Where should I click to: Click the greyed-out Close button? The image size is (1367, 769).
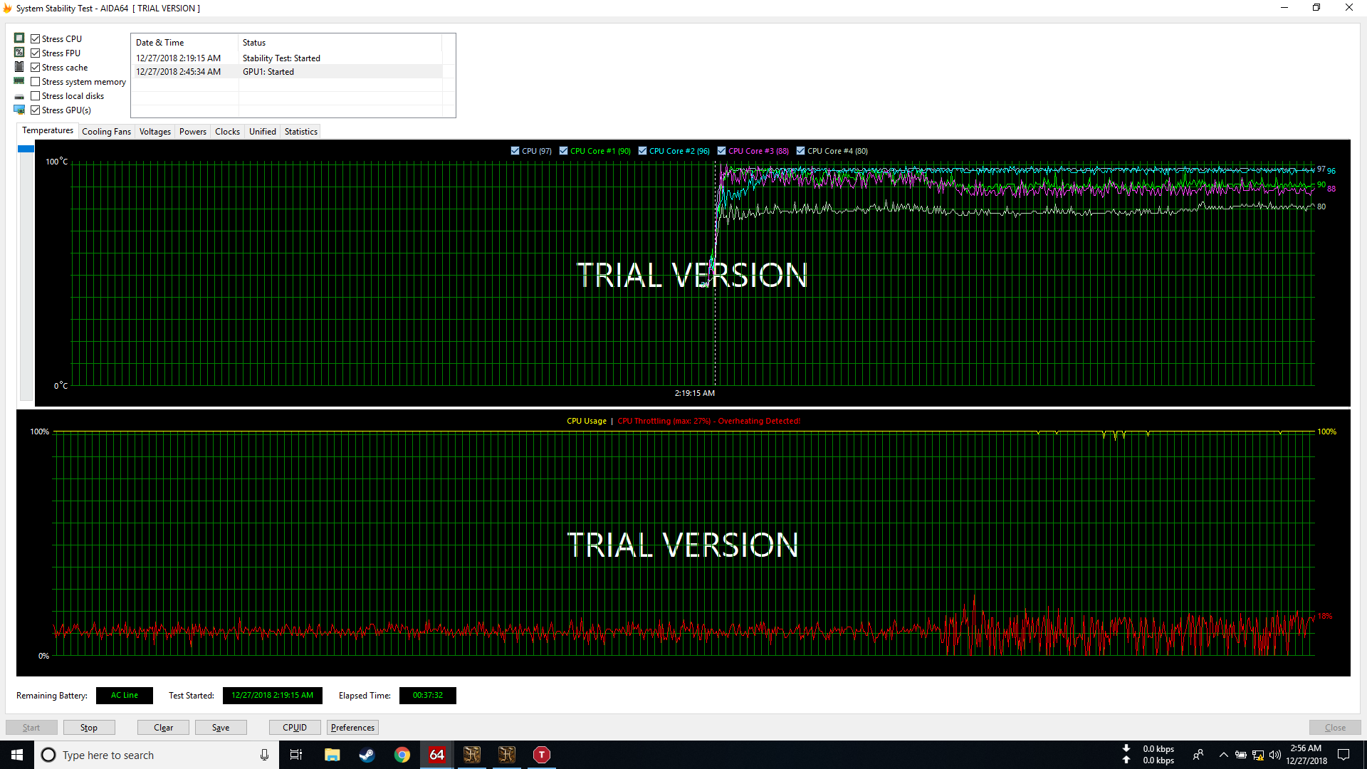pyautogui.click(x=1335, y=728)
